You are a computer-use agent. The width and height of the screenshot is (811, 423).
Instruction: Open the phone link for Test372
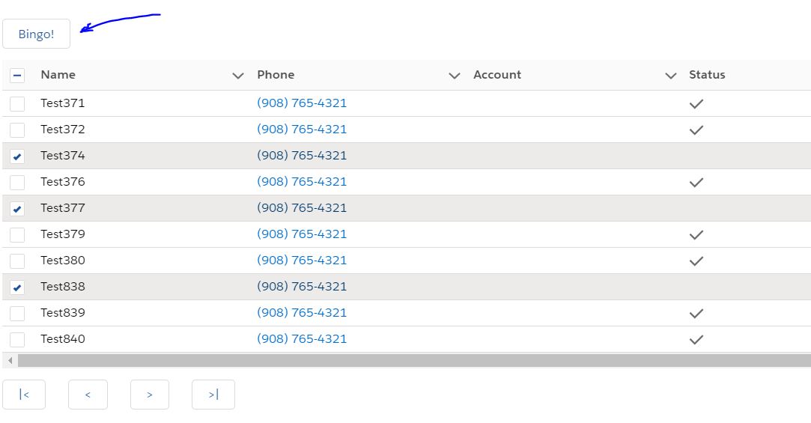pyautogui.click(x=302, y=130)
